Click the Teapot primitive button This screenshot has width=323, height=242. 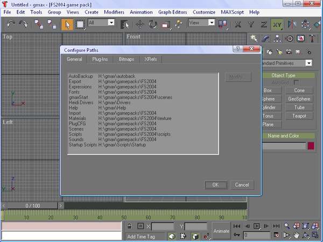(x=299, y=116)
